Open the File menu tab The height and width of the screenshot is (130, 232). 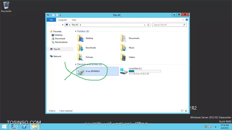click(51, 20)
